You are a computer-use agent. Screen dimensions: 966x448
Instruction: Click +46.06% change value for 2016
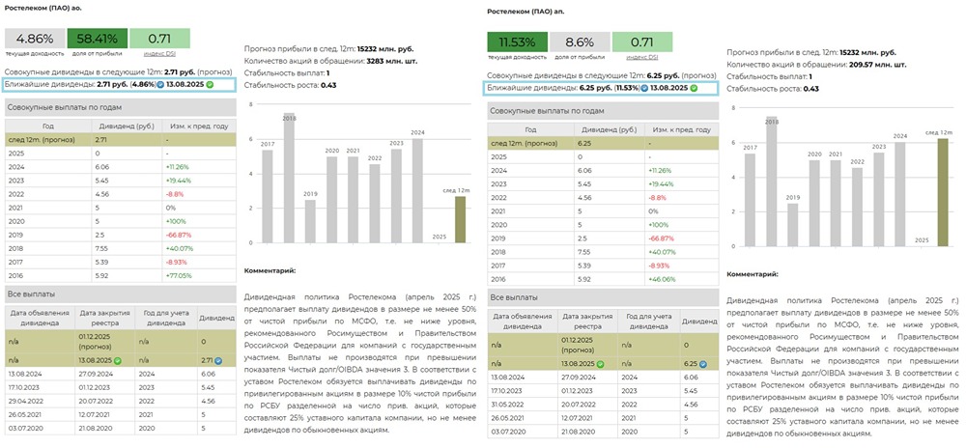pos(662,279)
